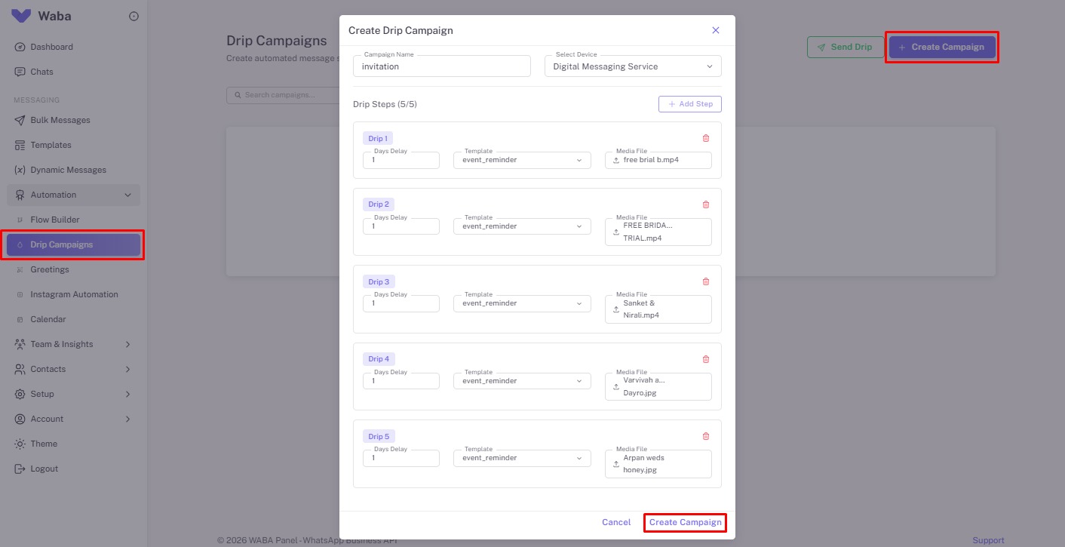Image resolution: width=1065 pixels, height=547 pixels.
Task: Open Dynamic Messages
Action: [67, 169]
